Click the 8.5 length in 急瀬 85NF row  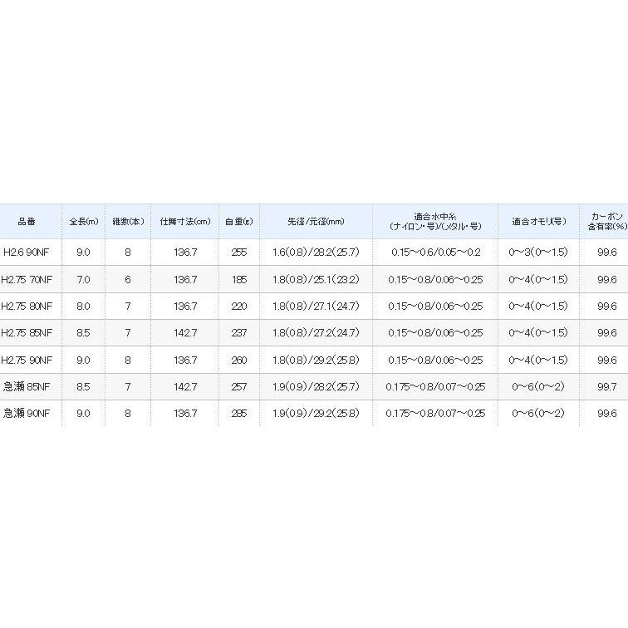83,386
